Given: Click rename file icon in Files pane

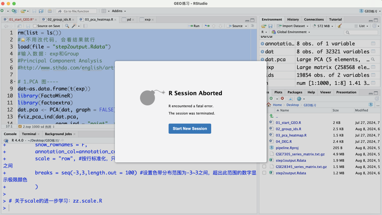Looking at the screenshot, I should 290,99.
